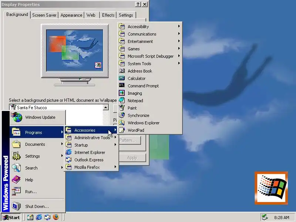Select Programs in the Start menu
Screen dimensions: 296x222
point(37,132)
